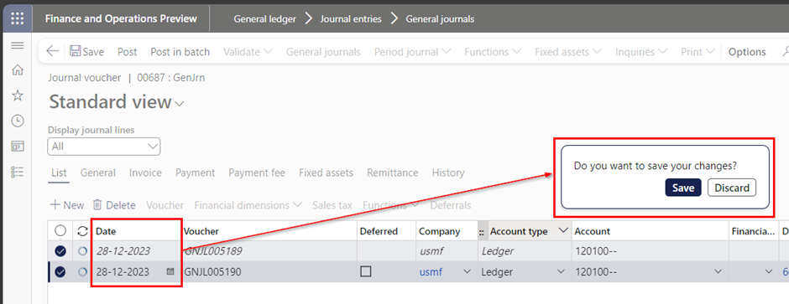789x304 pixels.
Task: Open the app launcher waffle icon
Action: pyautogui.click(x=17, y=18)
